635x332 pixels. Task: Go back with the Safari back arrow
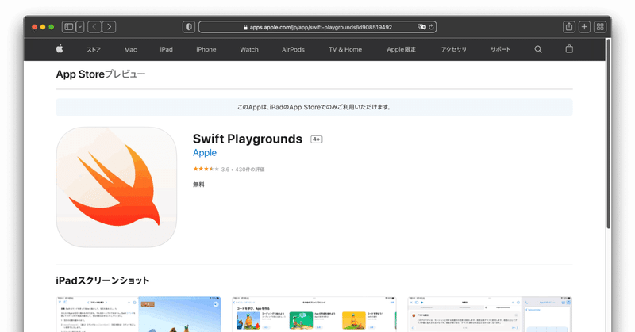coord(94,27)
